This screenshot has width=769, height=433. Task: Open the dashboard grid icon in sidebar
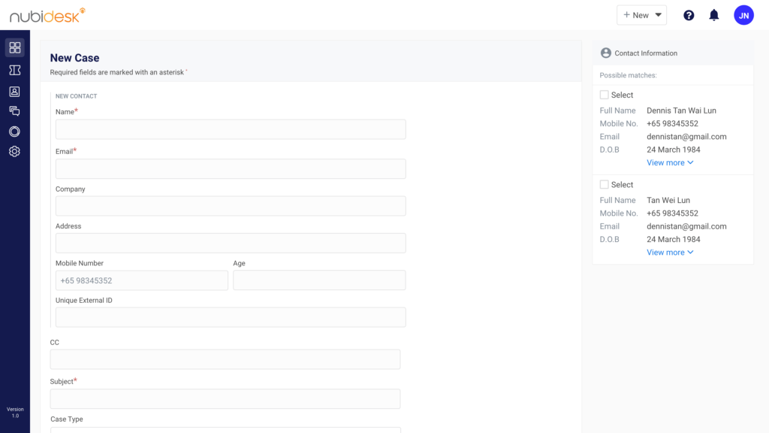(x=14, y=48)
